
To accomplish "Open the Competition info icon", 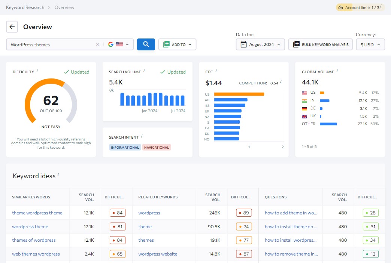I will pos(281,81).
